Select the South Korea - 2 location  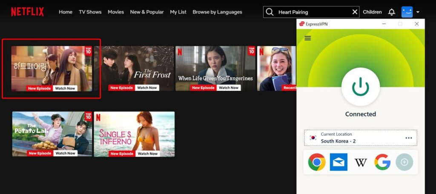point(338,141)
